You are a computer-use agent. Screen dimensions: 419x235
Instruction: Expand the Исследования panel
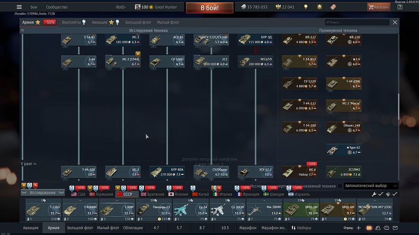coord(42,193)
